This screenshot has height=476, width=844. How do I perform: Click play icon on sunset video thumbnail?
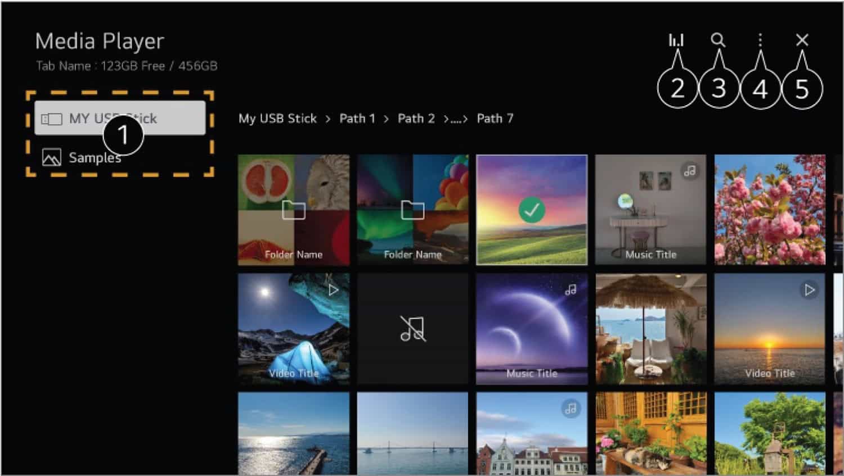point(809,290)
